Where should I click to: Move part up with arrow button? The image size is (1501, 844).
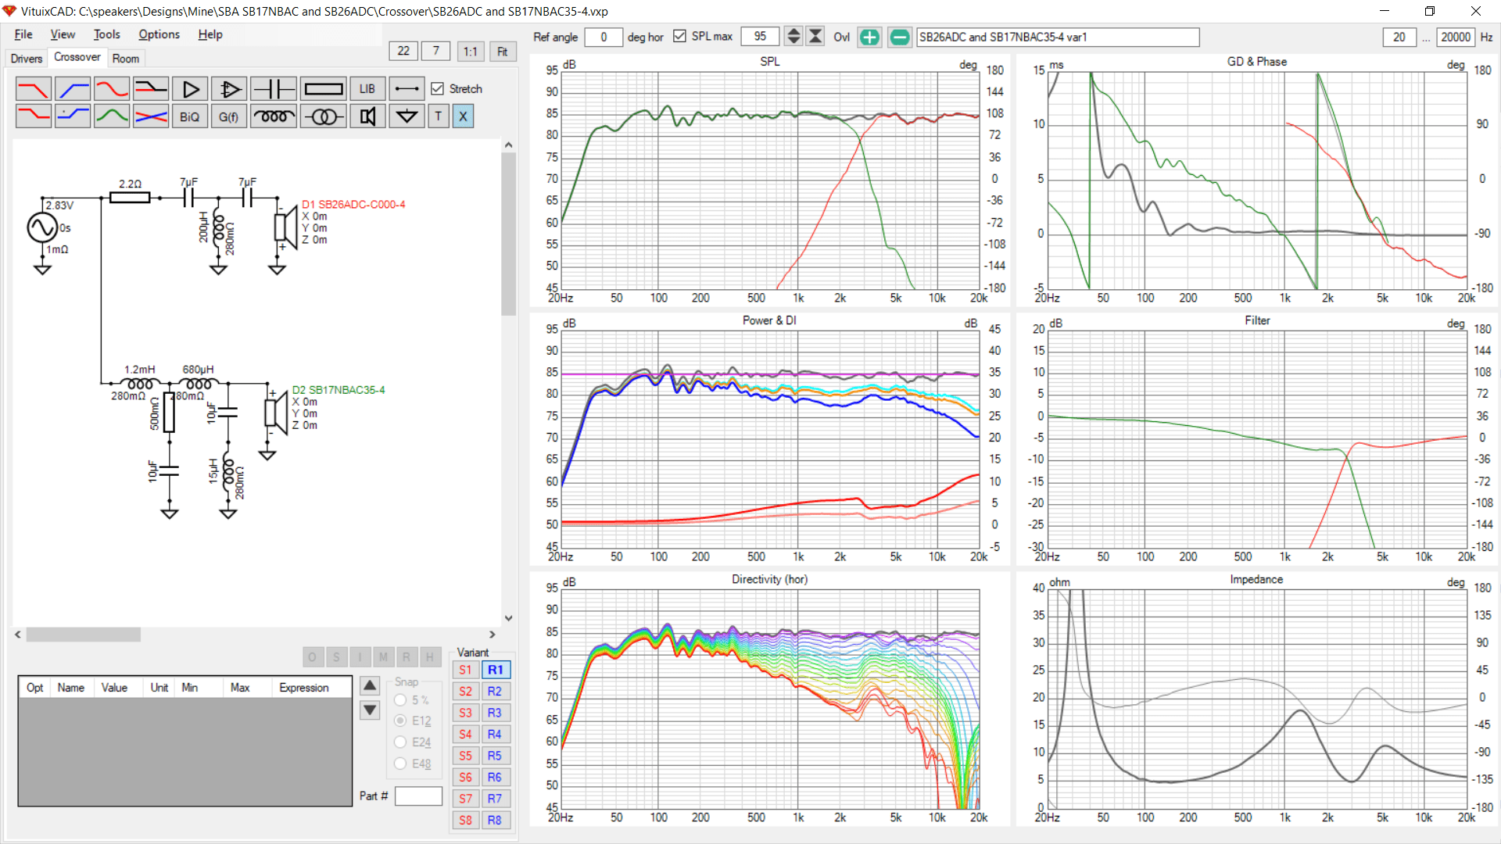(x=370, y=686)
